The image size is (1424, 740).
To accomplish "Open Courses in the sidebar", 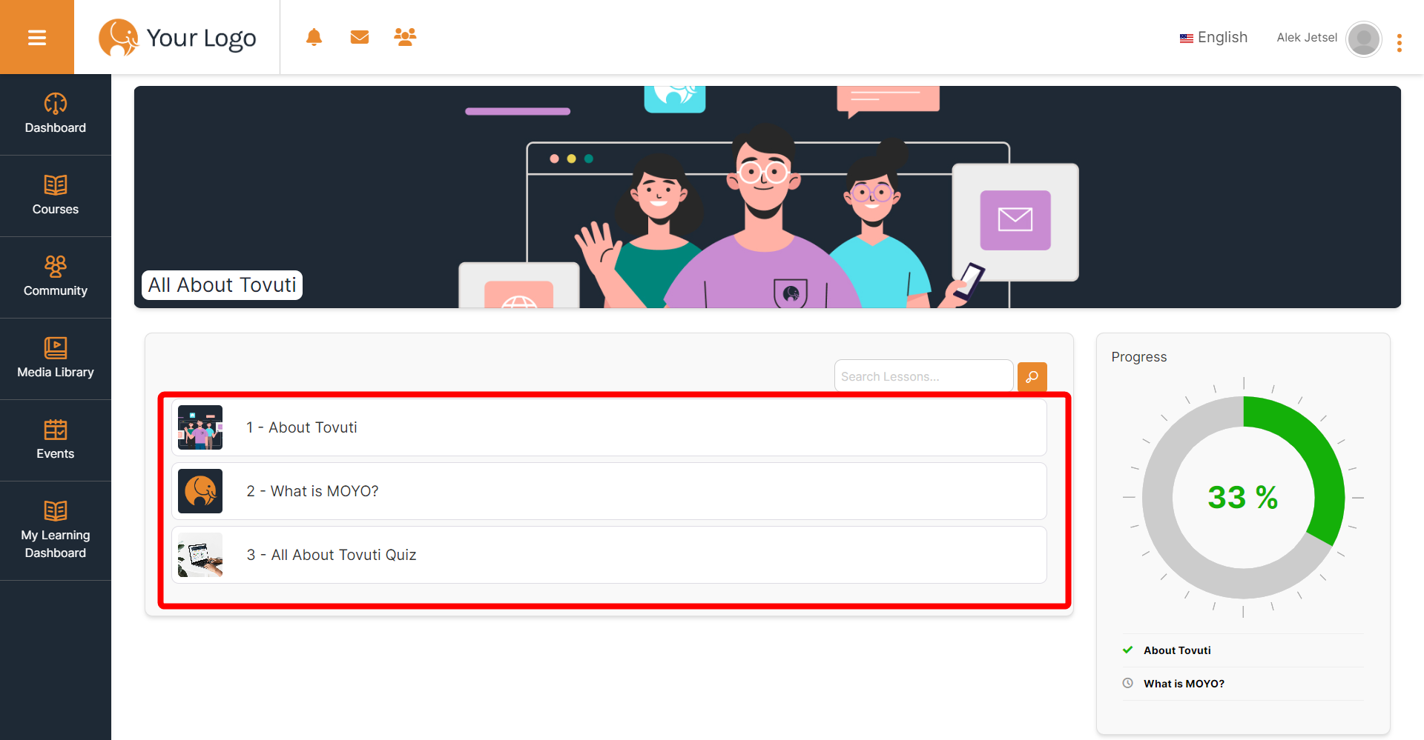I will 56,196.
